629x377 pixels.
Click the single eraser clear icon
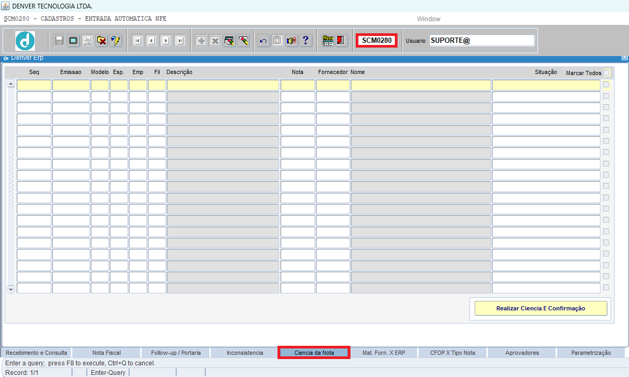click(244, 41)
